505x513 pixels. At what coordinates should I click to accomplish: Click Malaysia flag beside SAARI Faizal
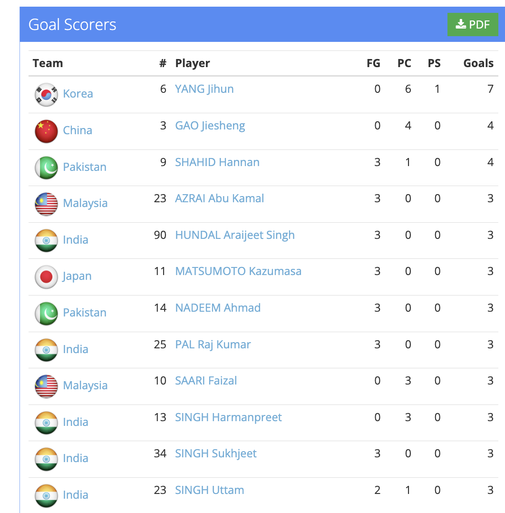[x=46, y=386]
